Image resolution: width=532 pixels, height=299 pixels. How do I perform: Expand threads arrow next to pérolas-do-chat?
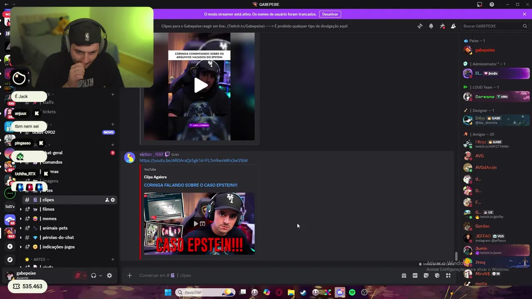[21, 238]
